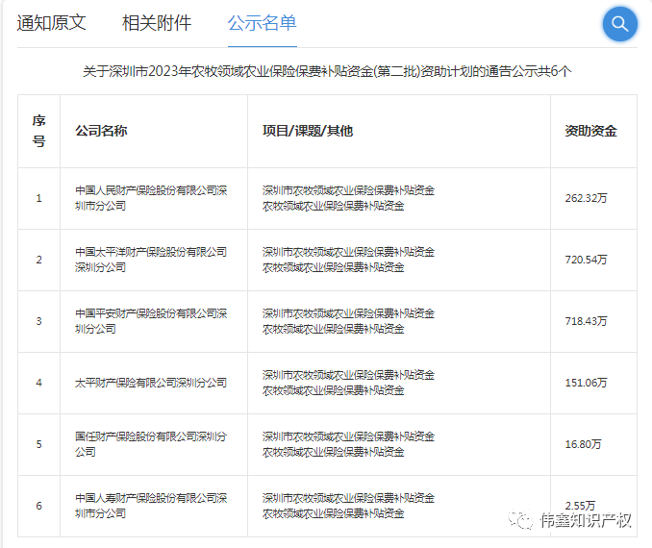Click the 16.80万 funding amount
Viewport: 652px width, 548px height.
pyautogui.click(x=583, y=444)
